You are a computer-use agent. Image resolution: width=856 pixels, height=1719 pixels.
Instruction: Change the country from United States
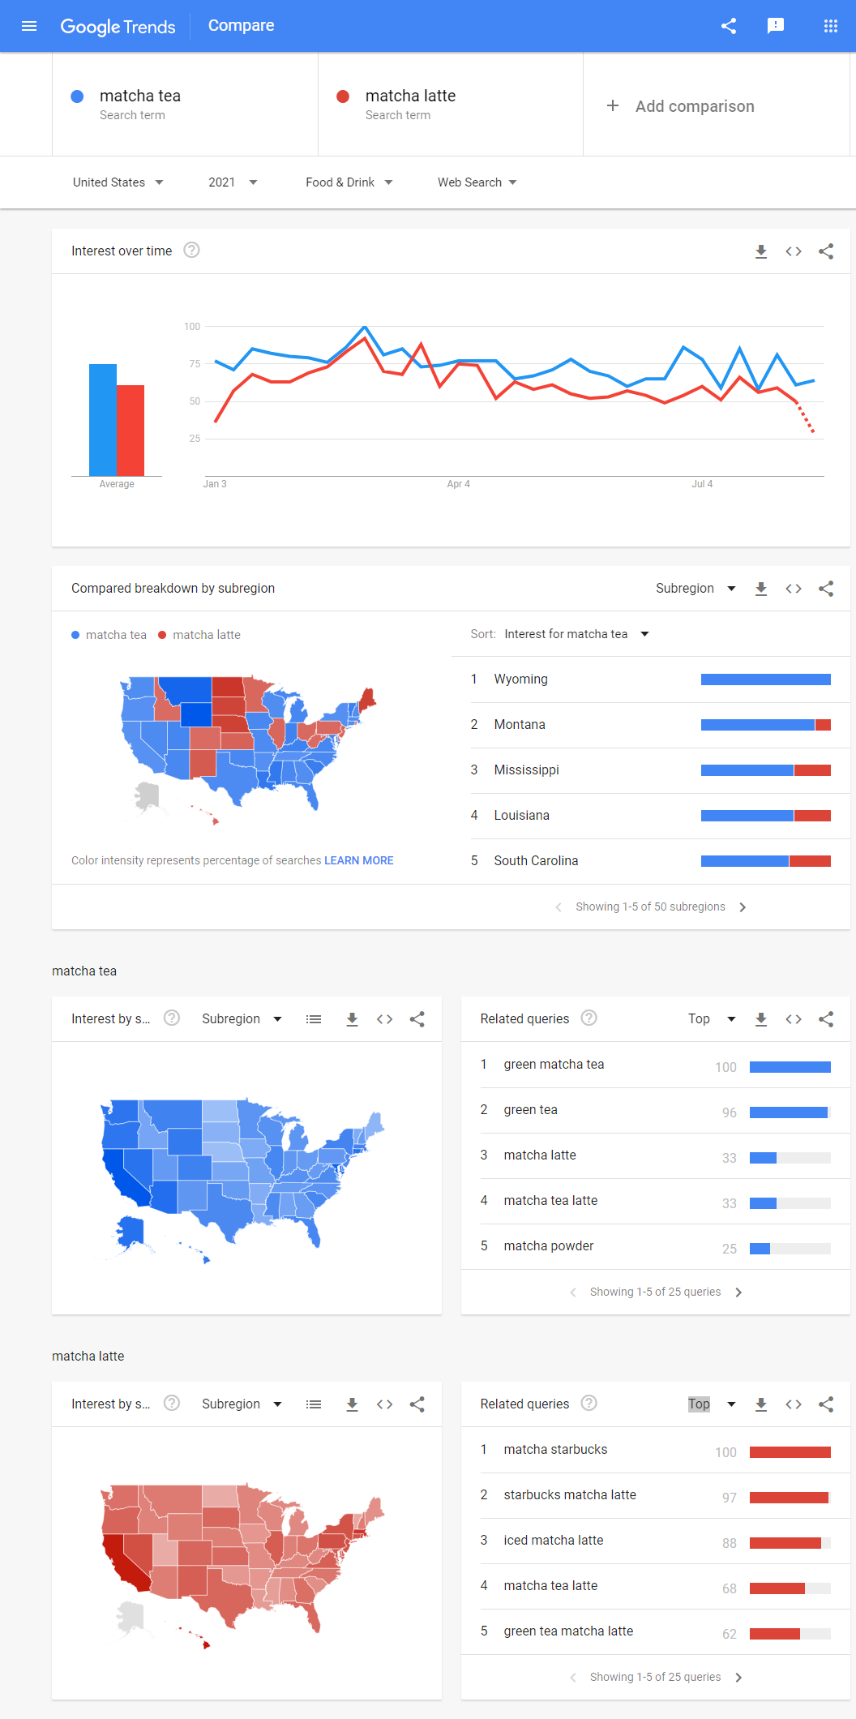point(118,182)
